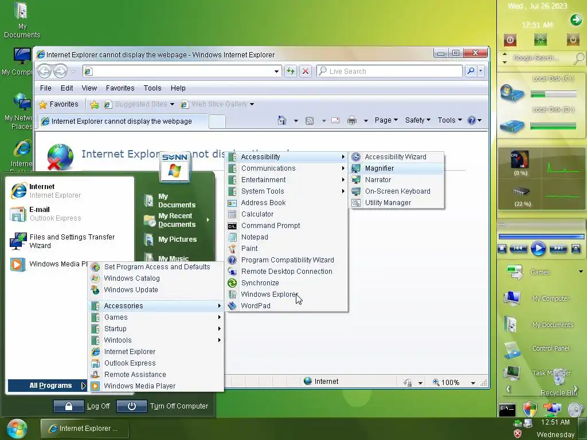Click the Log Off button
The image size is (587, 440).
coord(82,406)
